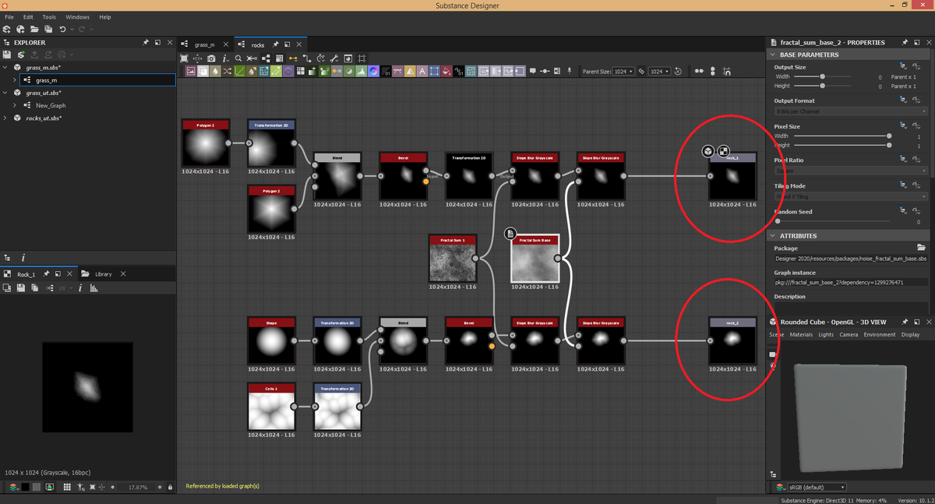Toggle the link between the parent size width and height
Viewport: 935px width, 504px height.
641,71
